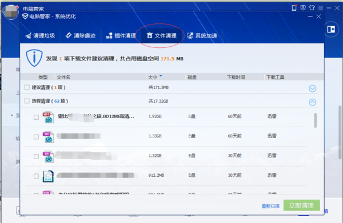Click the 清理垃圾 broom icon
Screen dimensions: 343x223
click(29, 35)
